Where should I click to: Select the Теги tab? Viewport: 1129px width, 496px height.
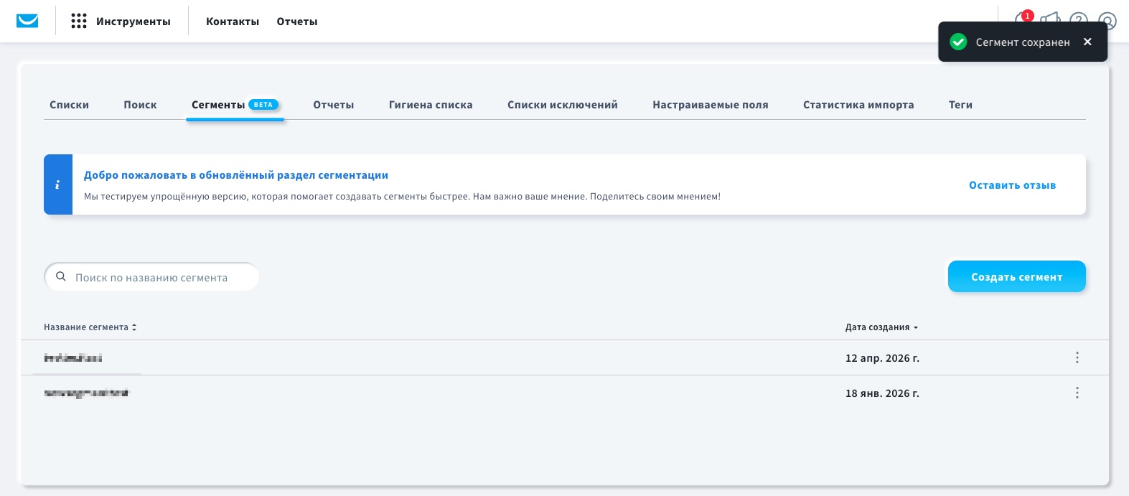(960, 105)
